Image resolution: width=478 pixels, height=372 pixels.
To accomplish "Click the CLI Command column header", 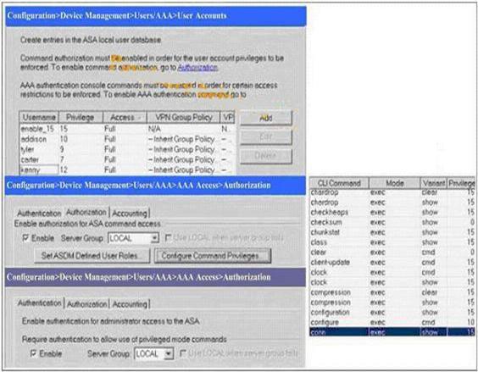I will pyautogui.click(x=339, y=183).
